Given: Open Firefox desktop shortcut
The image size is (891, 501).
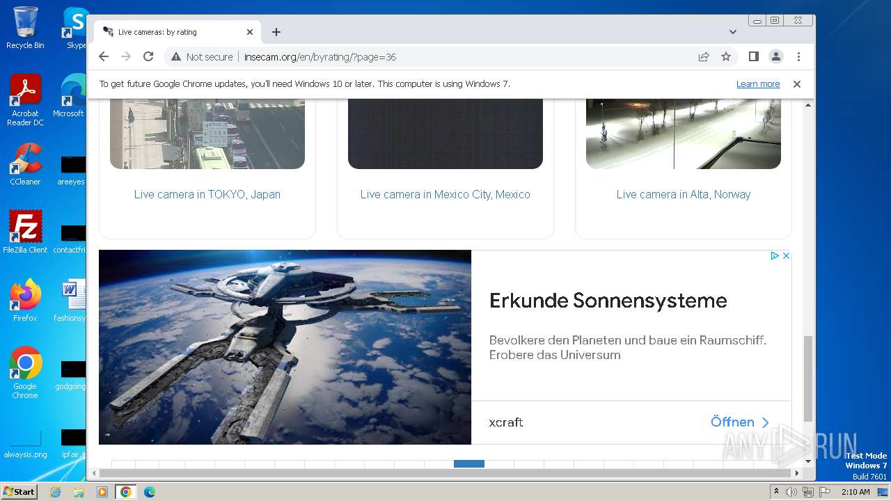Looking at the screenshot, I should (25, 301).
